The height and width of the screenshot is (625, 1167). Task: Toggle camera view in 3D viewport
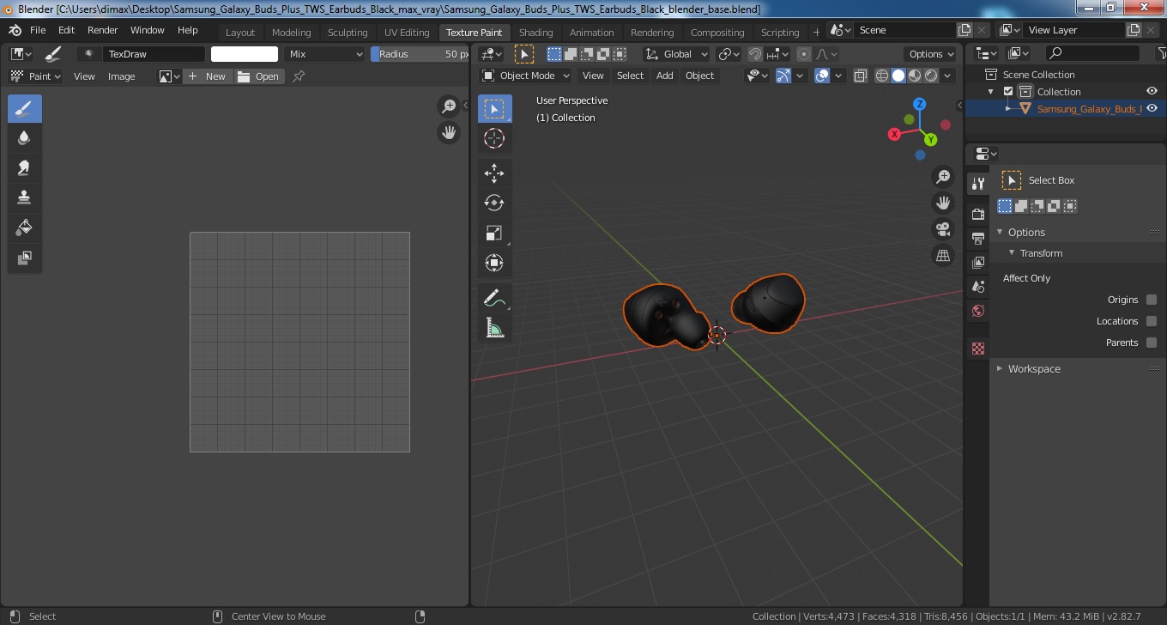[x=943, y=229]
